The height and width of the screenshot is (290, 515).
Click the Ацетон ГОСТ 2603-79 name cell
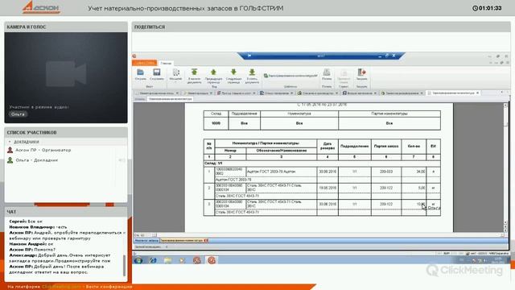282,172
